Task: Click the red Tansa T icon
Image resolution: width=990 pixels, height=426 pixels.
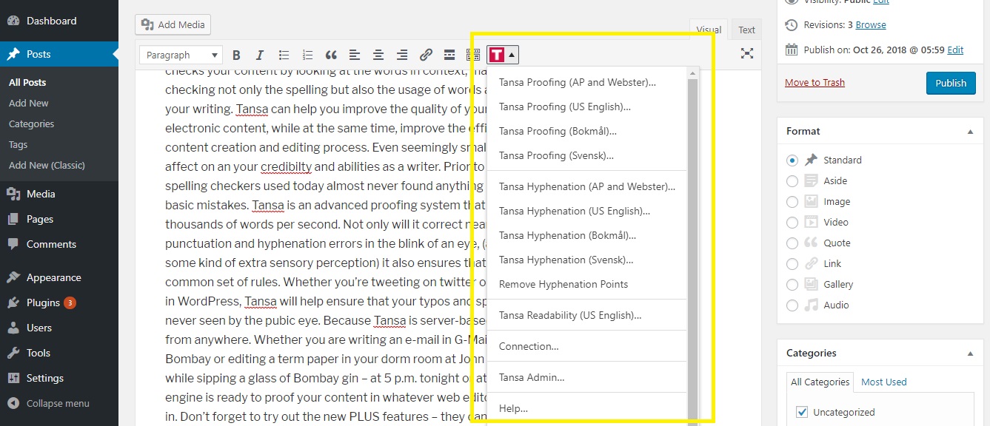Action: pos(497,55)
